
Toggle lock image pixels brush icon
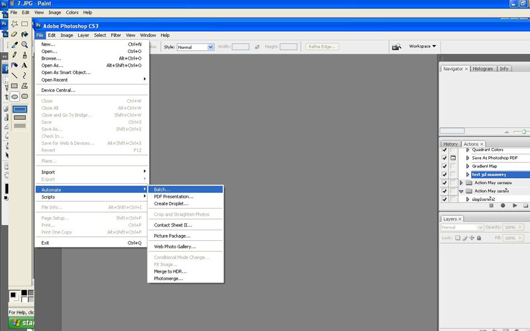point(465,238)
